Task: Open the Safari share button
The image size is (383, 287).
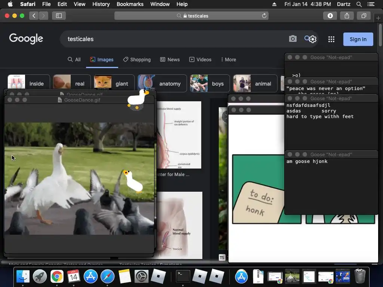Action: (347, 16)
